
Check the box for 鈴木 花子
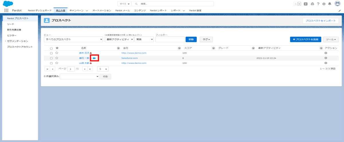[51, 53]
